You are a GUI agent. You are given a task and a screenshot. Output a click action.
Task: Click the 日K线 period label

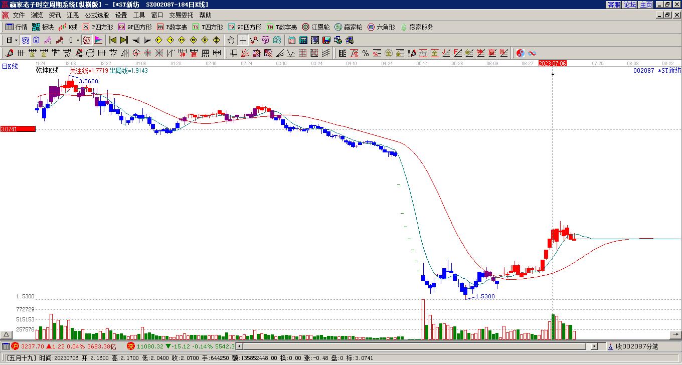pyautogui.click(x=10, y=66)
